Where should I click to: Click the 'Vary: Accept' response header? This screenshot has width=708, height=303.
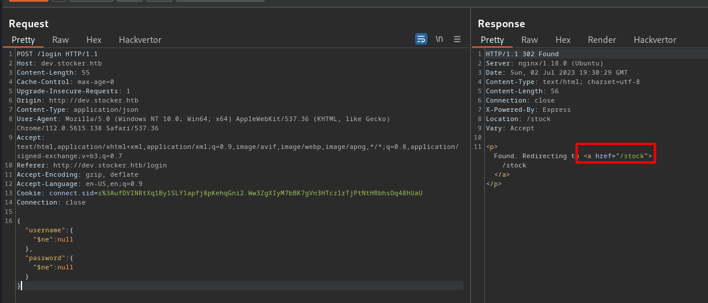[510, 128]
